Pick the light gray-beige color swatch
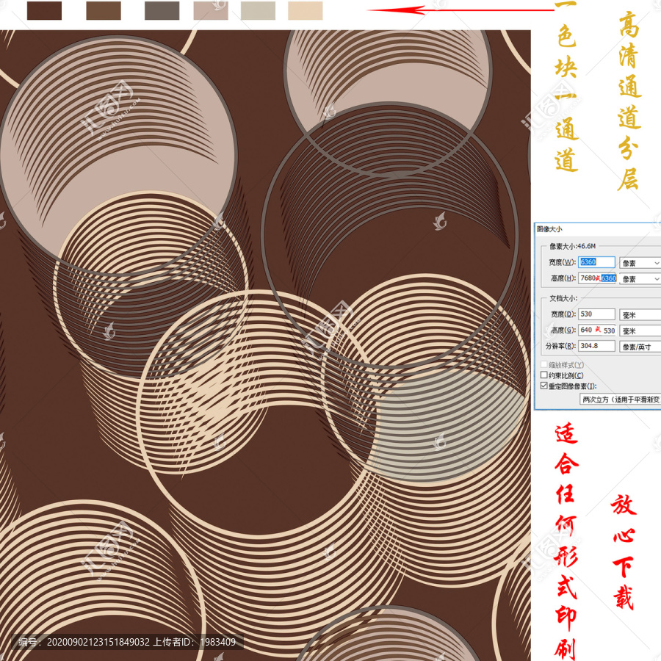Image resolution: width=661 pixels, height=661 pixels. 258,10
